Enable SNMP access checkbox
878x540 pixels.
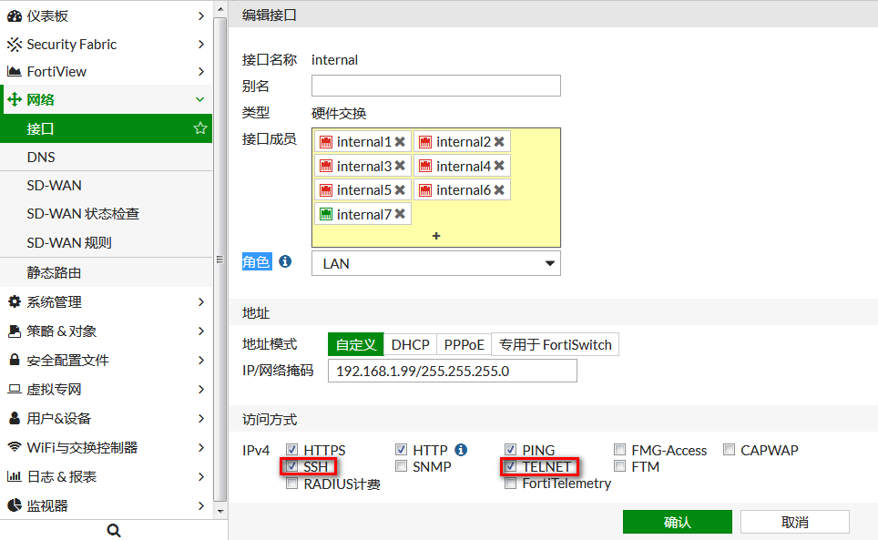coord(402,466)
